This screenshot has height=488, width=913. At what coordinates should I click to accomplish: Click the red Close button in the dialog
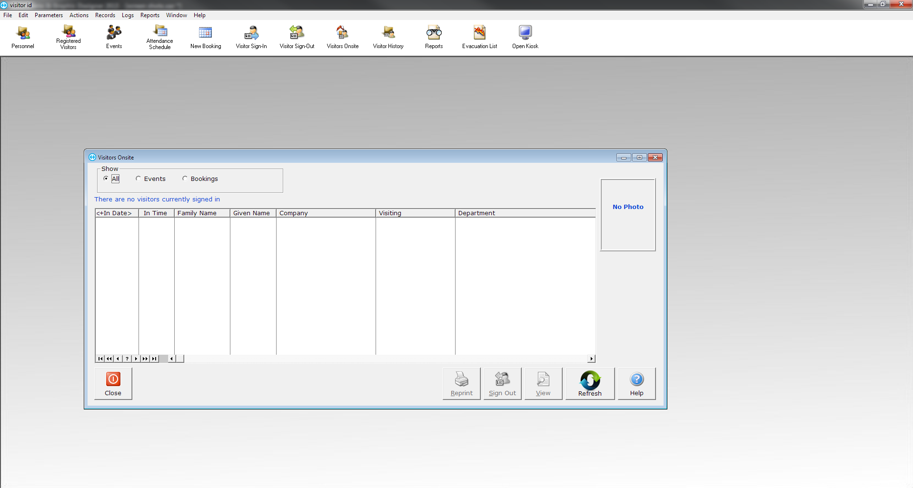(x=113, y=384)
